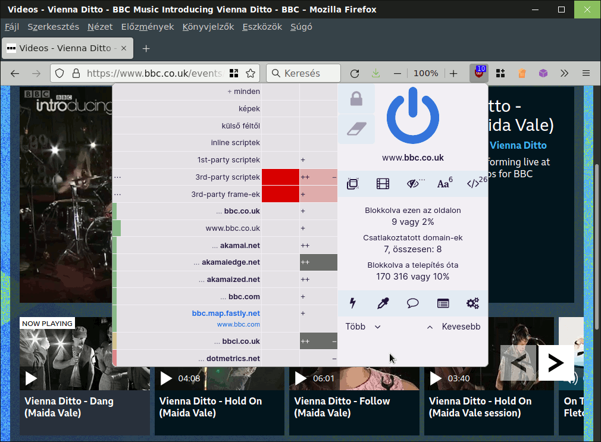Open the Súgó menu

coord(301,27)
